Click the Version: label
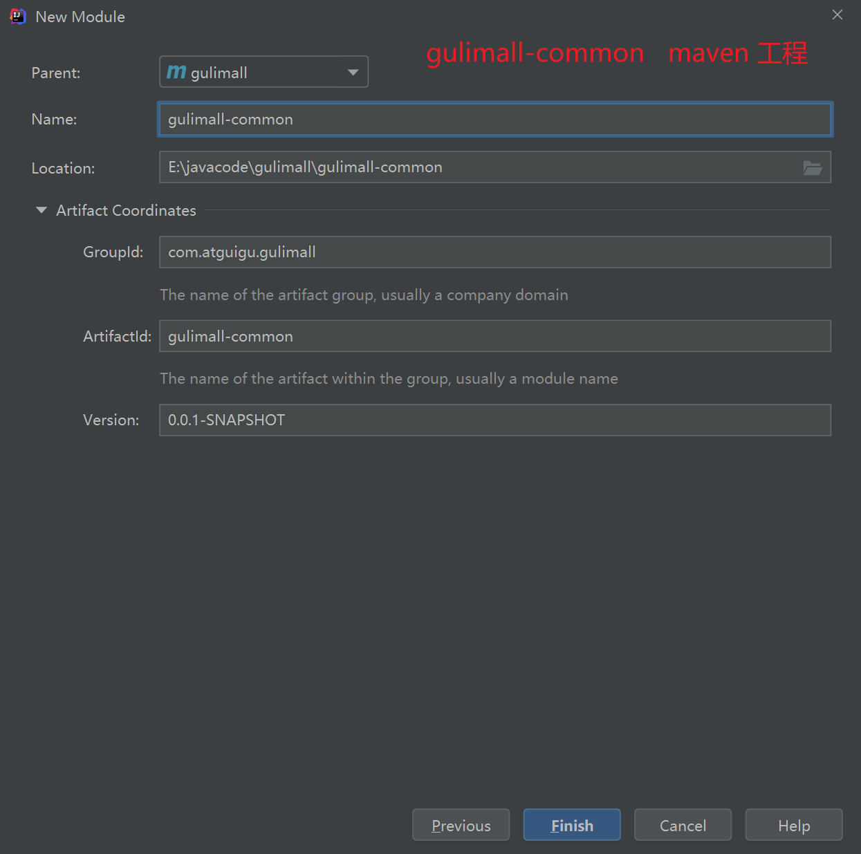 111,420
